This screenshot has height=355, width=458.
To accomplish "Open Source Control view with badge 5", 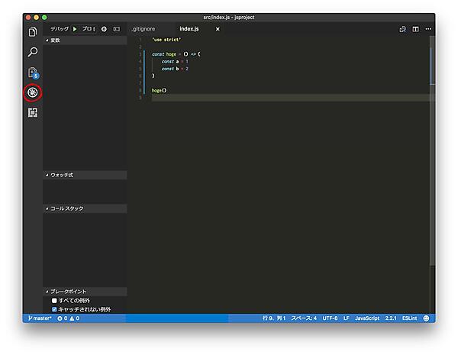I will pos(32,73).
